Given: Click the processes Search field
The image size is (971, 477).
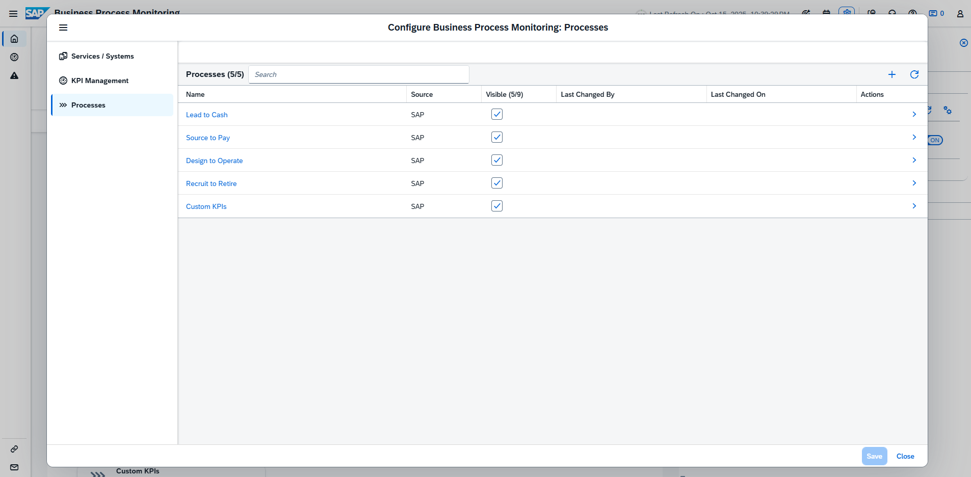Looking at the screenshot, I should point(359,74).
